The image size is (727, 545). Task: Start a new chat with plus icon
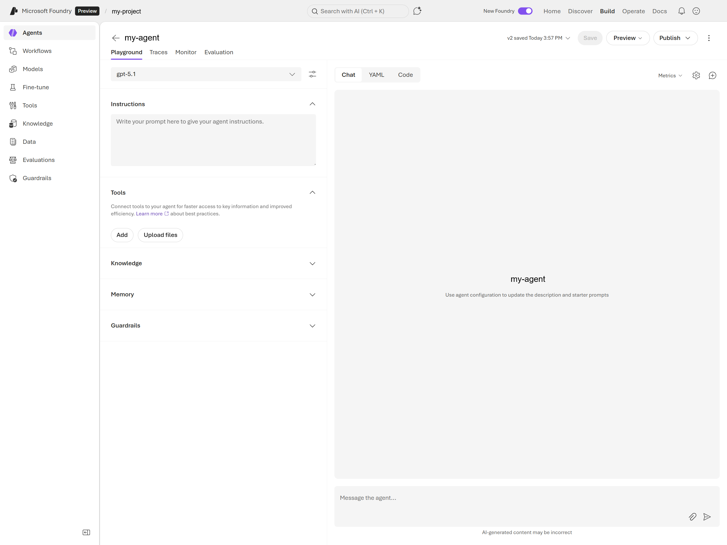click(712, 76)
